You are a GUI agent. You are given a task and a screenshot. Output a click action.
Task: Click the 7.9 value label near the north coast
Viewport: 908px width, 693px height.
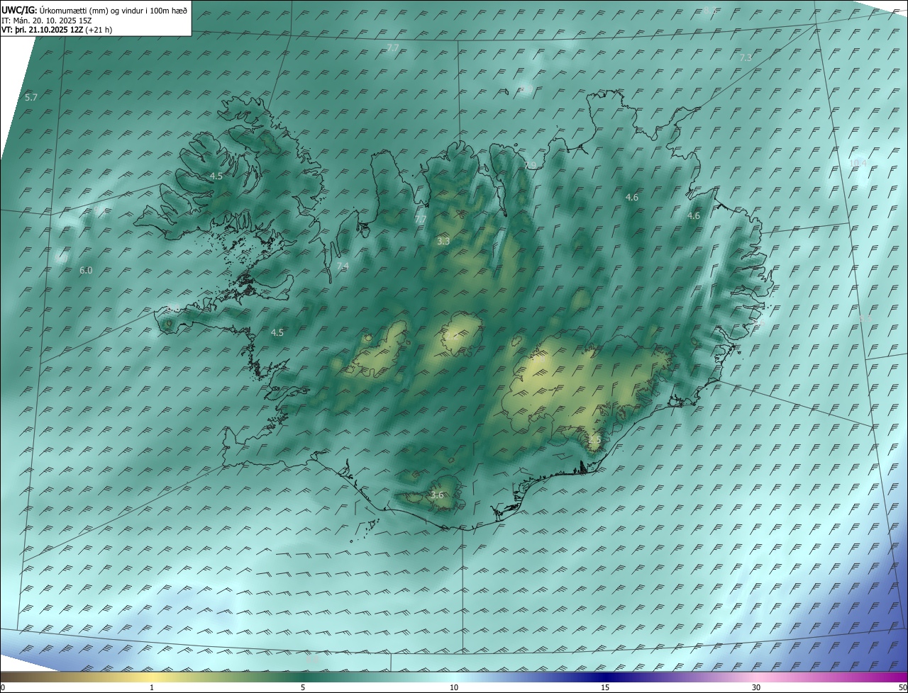(x=530, y=165)
